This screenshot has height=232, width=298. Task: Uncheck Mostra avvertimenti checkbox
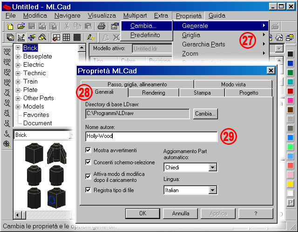click(88, 150)
